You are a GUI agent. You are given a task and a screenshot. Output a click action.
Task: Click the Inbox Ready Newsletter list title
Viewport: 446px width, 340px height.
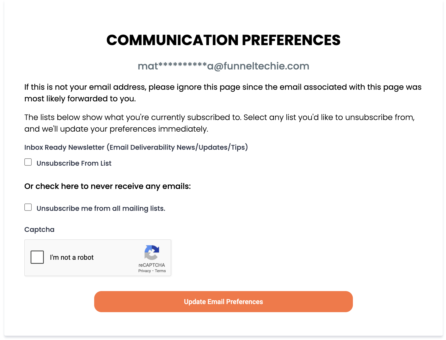pyautogui.click(x=136, y=147)
